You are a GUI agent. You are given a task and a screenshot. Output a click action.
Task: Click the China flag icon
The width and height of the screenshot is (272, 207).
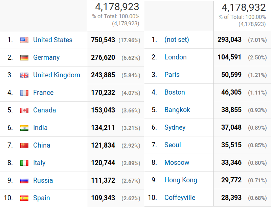tap(24, 146)
